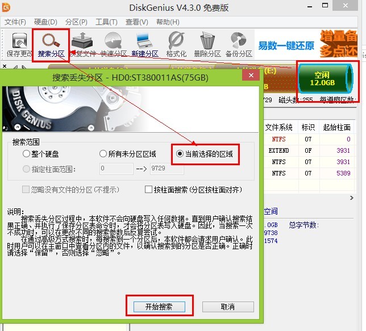Click the 开始搜索 button
The height and width of the screenshot is (331, 366).
(x=159, y=307)
